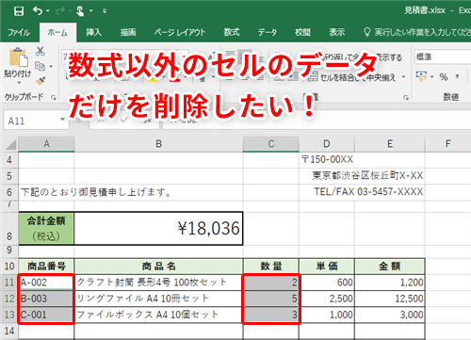Image resolution: width=471 pixels, height=340 pixels.
Task: Click the 数量 header cell
Action: pyautogui.click(x=271, y=267)
